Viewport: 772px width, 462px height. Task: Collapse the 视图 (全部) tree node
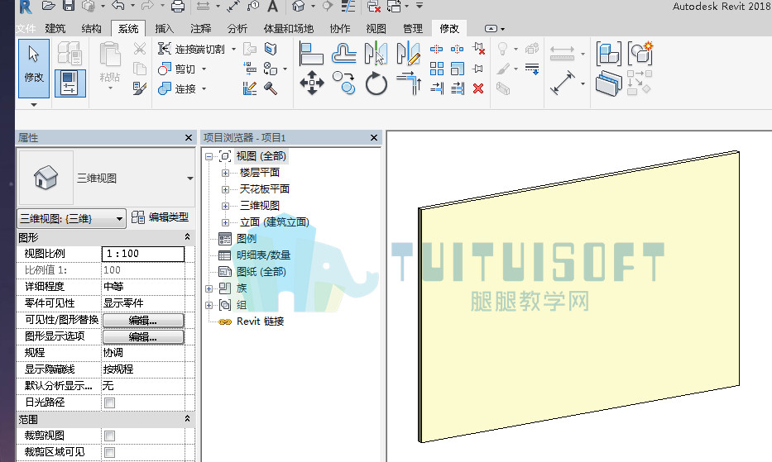coord(209,156)
